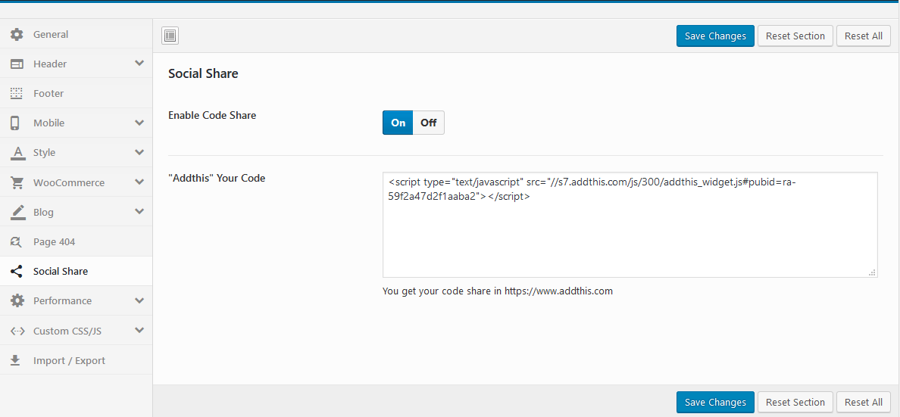Click the "Social Share" section heading

[203, 73]
